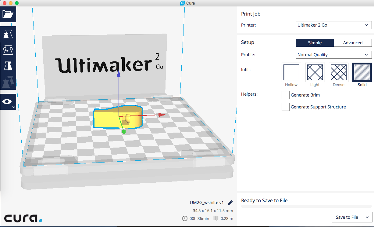
Task: Click the Ready to Save to File status
Action: click(x=264, y=200)
